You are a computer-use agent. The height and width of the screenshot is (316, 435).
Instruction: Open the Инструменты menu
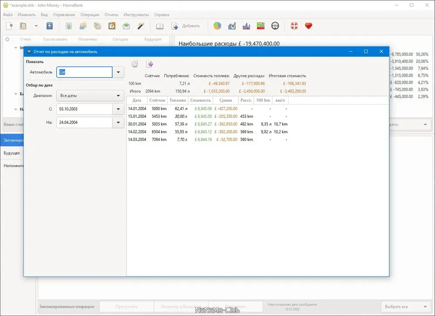click(136, 15)
